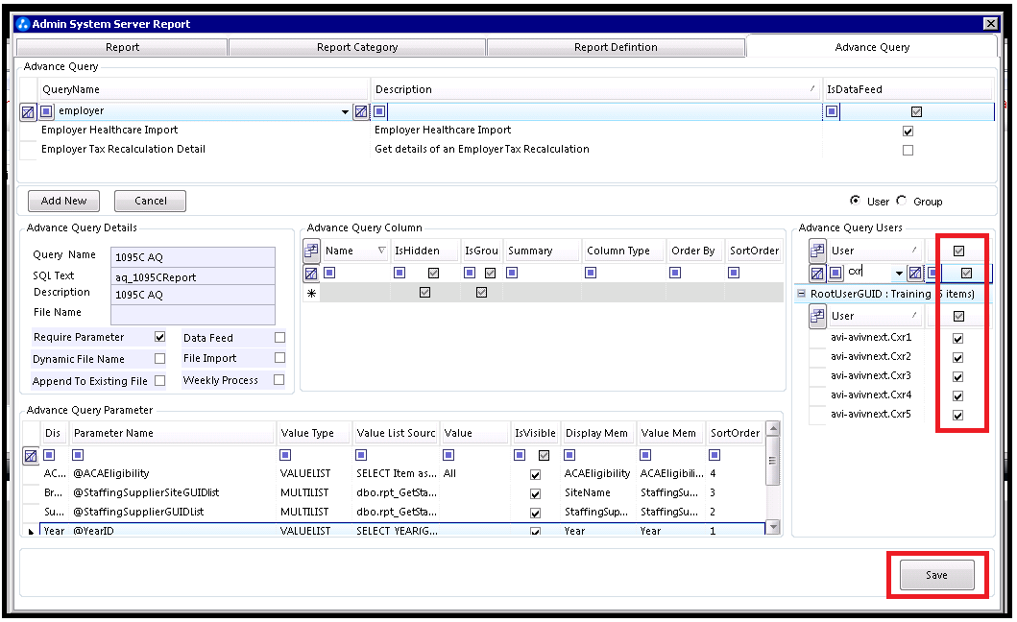The image size is (1017, 622).
Task: Switch to the Report Defintion tab
Action: click(616, 47)
